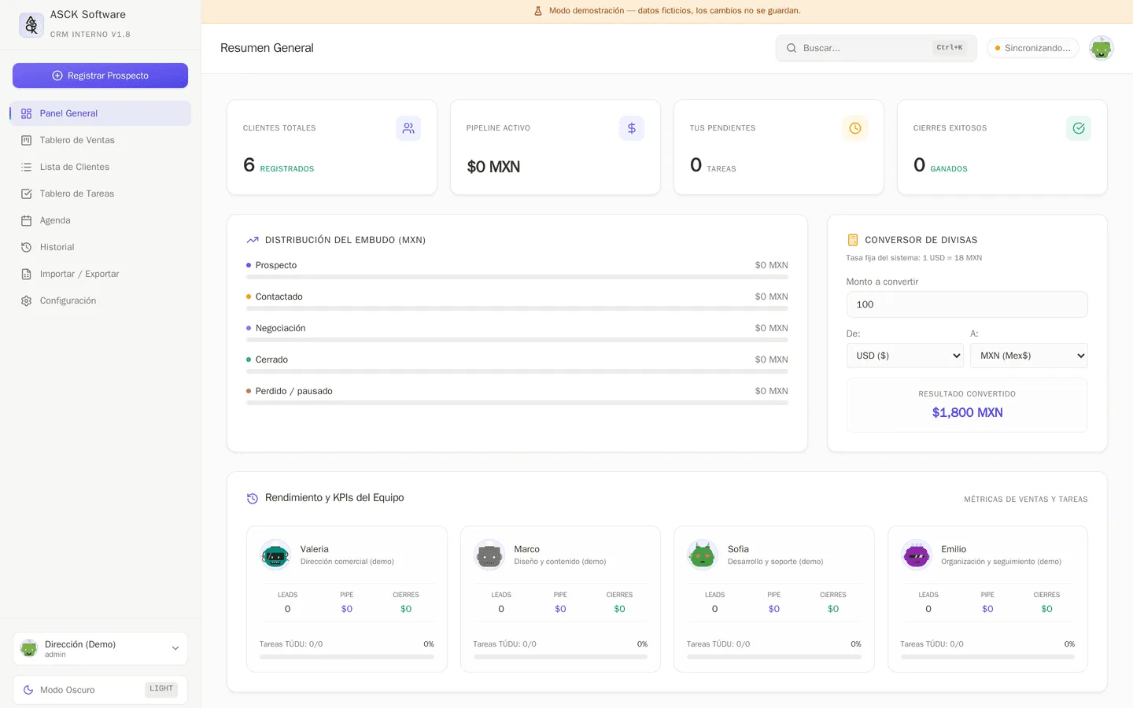The height and width of the screenshot is (708, 1133).
Task: Open Lista de Clientes
Action: pyautogui.click(x=100, y=167)
